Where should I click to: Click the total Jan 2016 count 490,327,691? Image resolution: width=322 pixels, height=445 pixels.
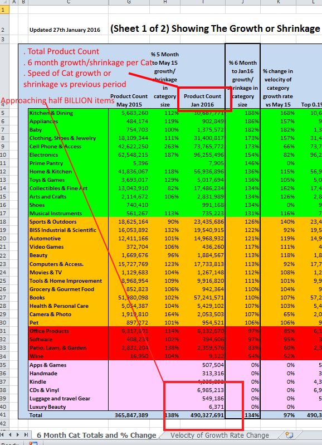[203, 415]
